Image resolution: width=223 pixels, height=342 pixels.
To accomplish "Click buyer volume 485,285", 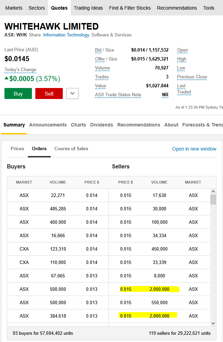I will pyautogui.click(x=58, y=209).
